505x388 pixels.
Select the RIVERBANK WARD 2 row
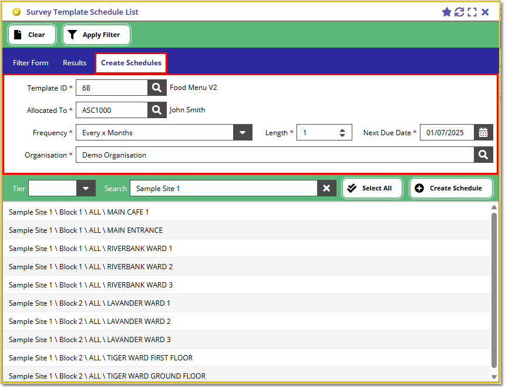click(247, 267)
